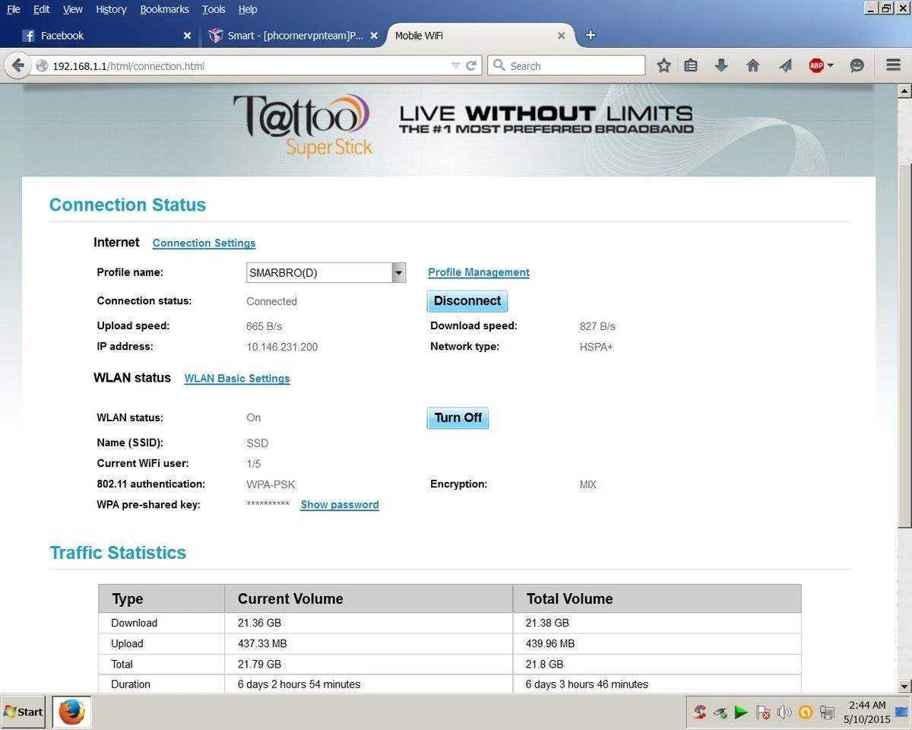The height and width of the screenshot is (730, 912).
Task: Click the Firefox icon in the taskbar
Action: pyautogui.click(x=71, y=713)
